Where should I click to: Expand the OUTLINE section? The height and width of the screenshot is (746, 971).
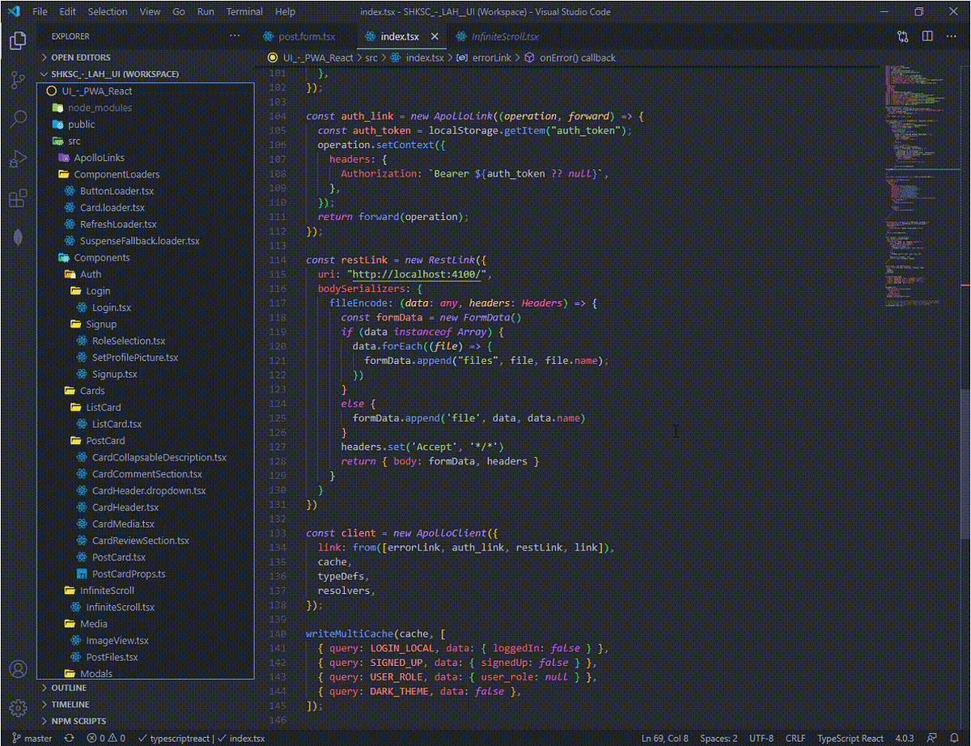[x=69, y=688]
